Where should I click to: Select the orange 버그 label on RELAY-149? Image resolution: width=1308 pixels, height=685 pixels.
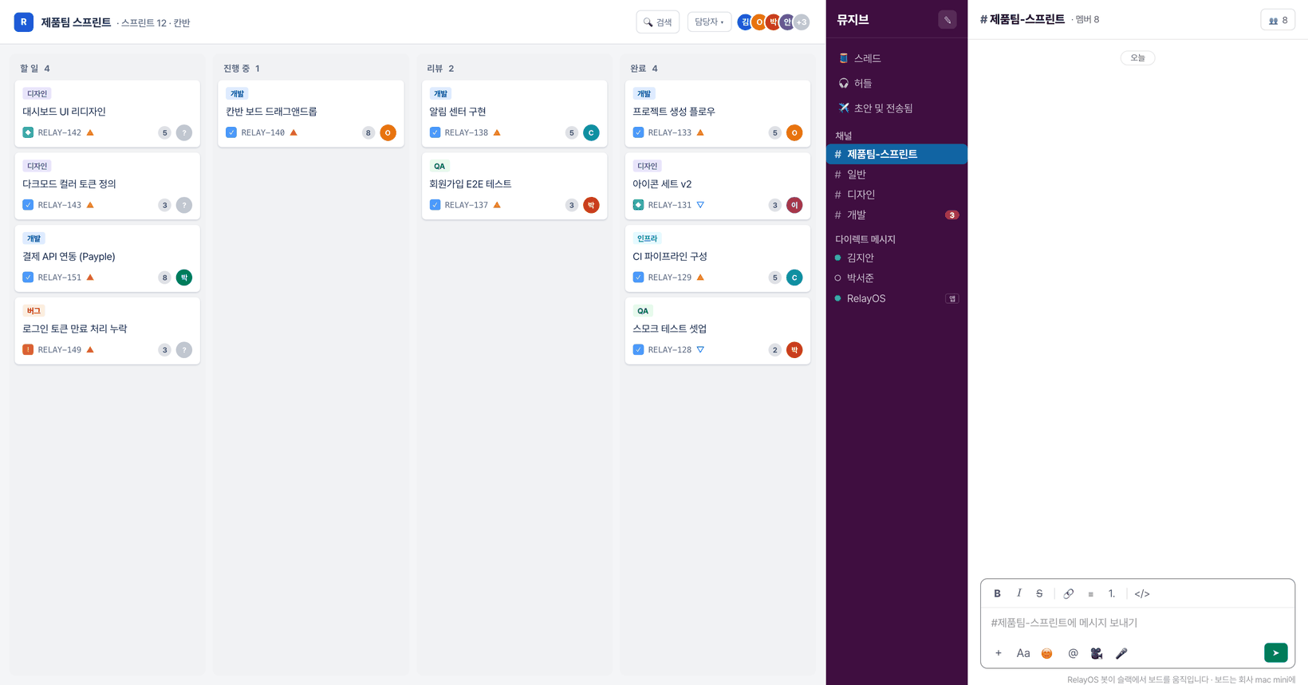click(x=33, y=311)
